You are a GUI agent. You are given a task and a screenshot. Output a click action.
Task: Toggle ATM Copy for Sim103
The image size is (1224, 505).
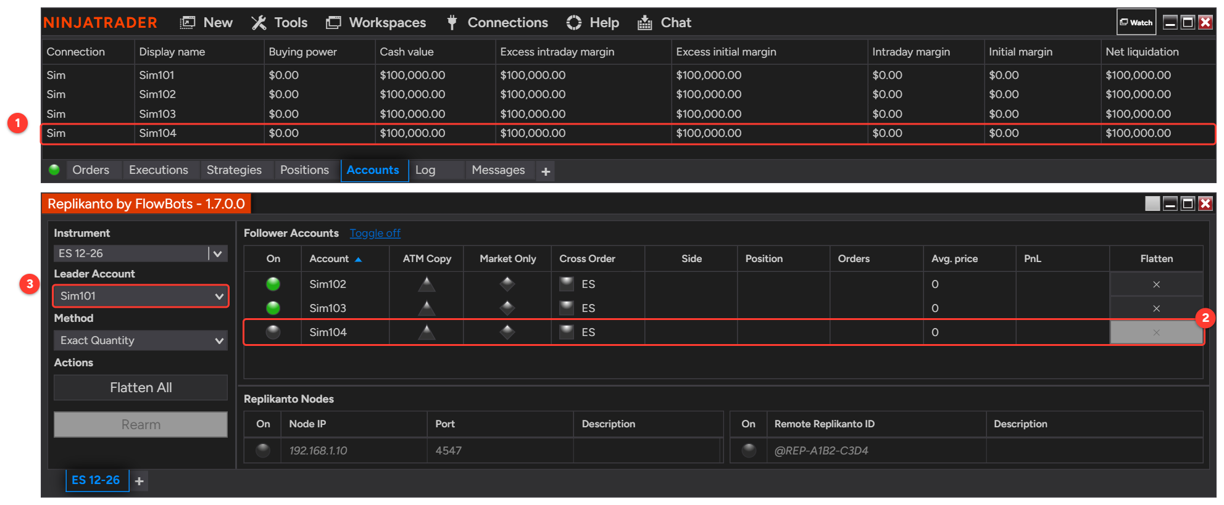pyautogui.click(x=427, y=308)
